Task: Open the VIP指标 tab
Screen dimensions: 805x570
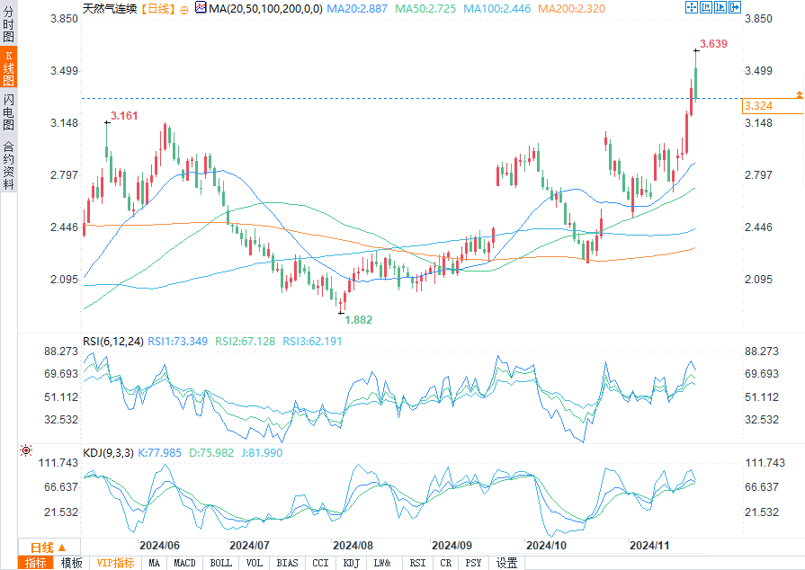Action: (x=116, y=563)
